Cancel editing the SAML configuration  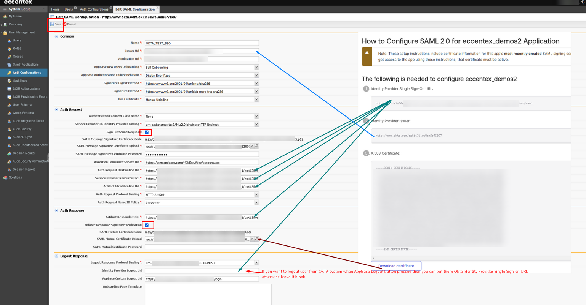pyautogui.click(x=69, y=24)
